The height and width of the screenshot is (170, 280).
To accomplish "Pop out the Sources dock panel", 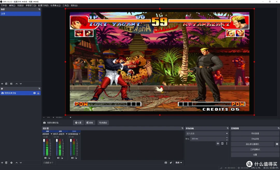I will (39, 89).
